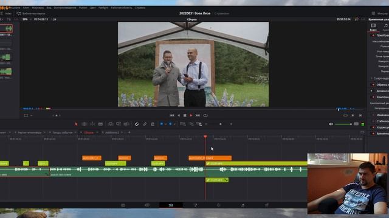Add a new timeline tab with plus
This screenshot has width=389, height=218.
[129, 133]
